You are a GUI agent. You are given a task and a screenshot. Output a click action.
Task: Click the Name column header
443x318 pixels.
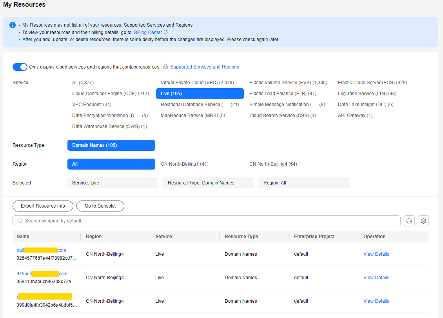click(23, 237)
